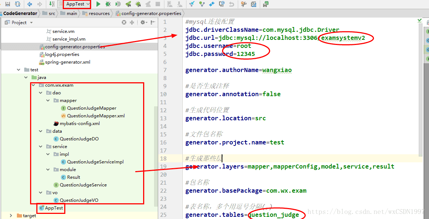Collapse the java folder
This screenshot has height=219, width=429.
[x=26, y=78]
